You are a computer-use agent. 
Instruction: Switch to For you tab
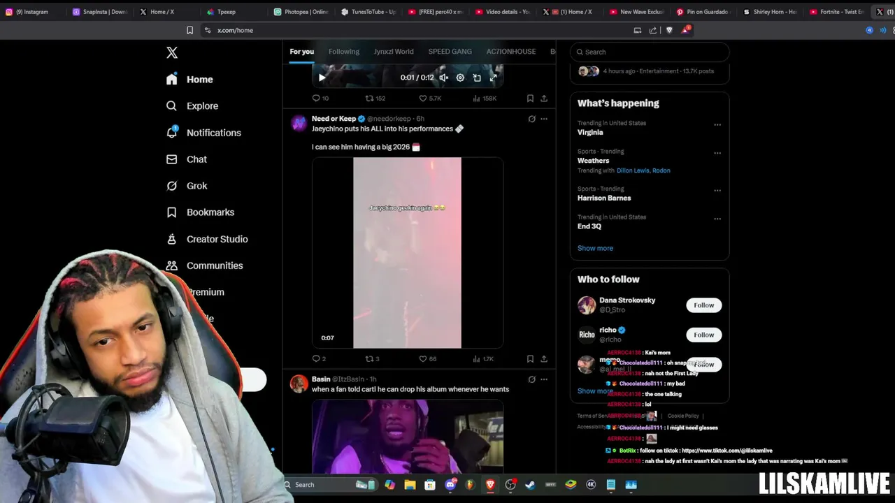pyautogui.click(x=302, y=52)
